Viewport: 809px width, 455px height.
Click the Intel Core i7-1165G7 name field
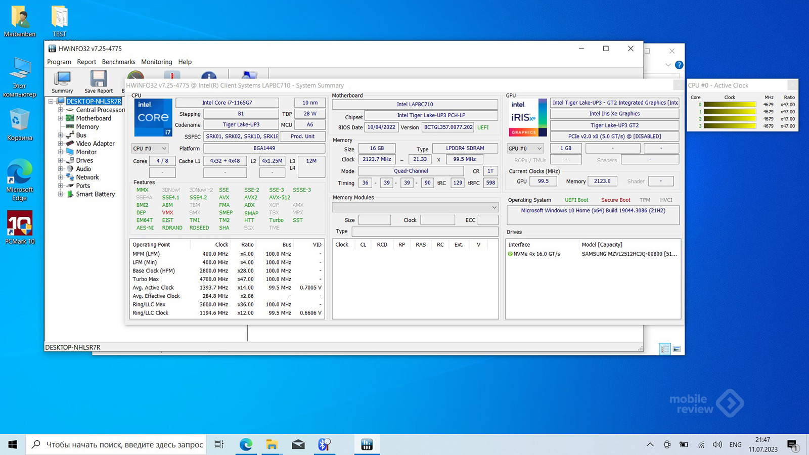point(227,103)
